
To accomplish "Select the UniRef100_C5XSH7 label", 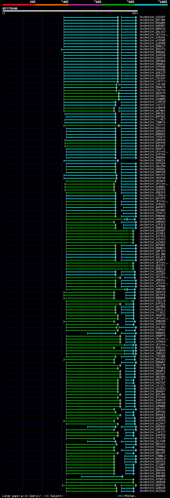I will [152, 78].
